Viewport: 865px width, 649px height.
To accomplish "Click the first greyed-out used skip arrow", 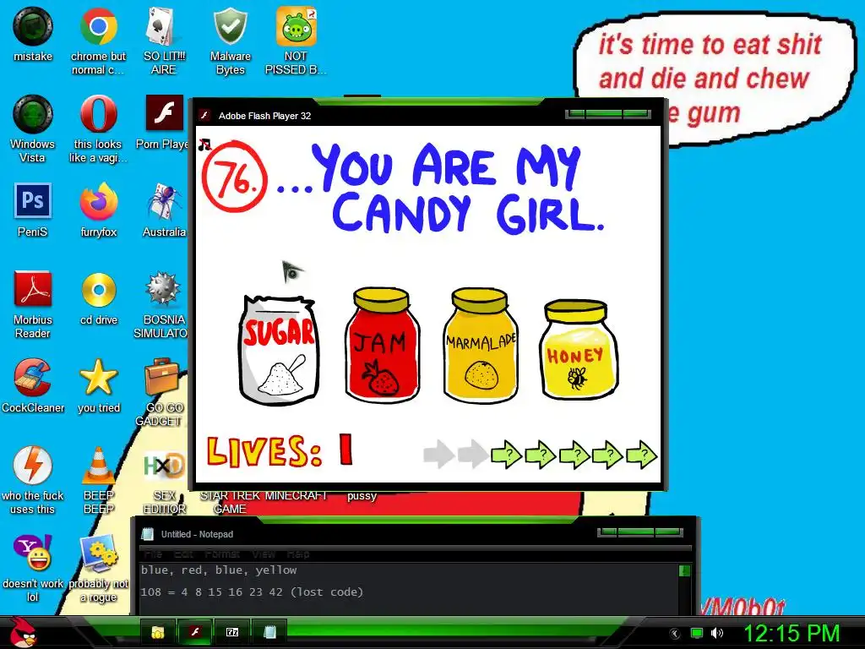I will click(x=438, y=455).
